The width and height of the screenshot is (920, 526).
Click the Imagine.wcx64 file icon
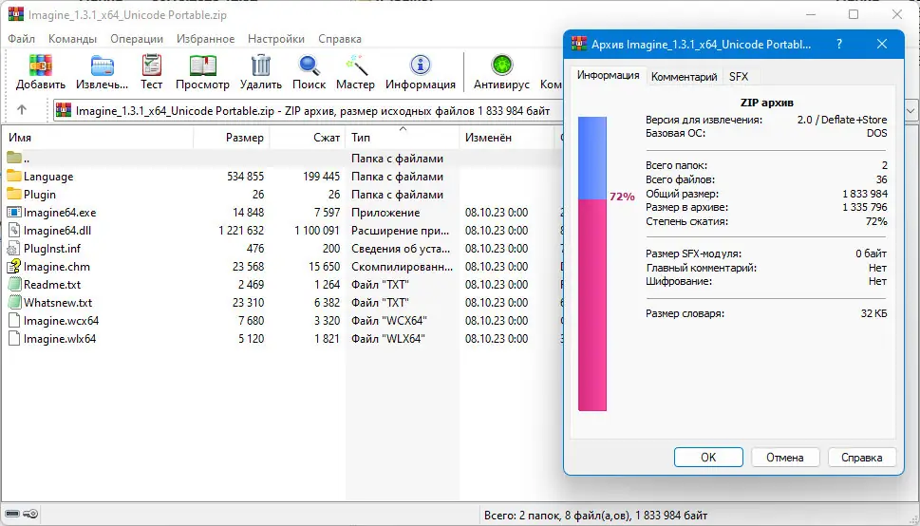pos(14,321)
